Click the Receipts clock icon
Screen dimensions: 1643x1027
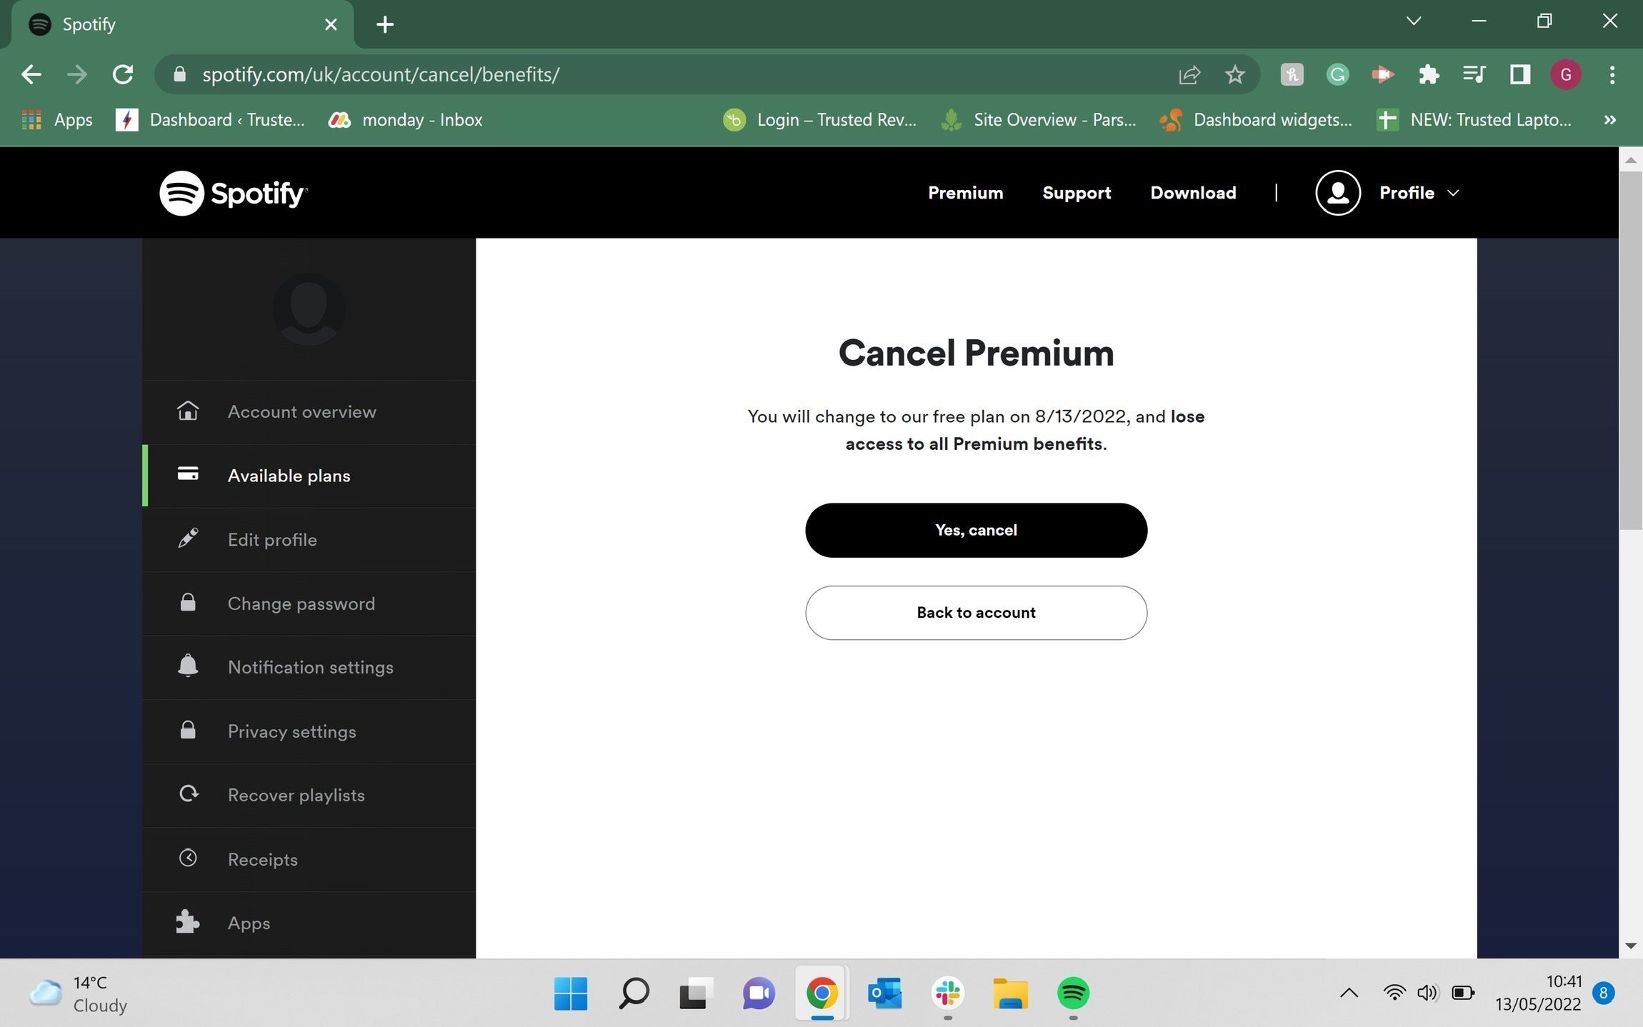[188, 858]
